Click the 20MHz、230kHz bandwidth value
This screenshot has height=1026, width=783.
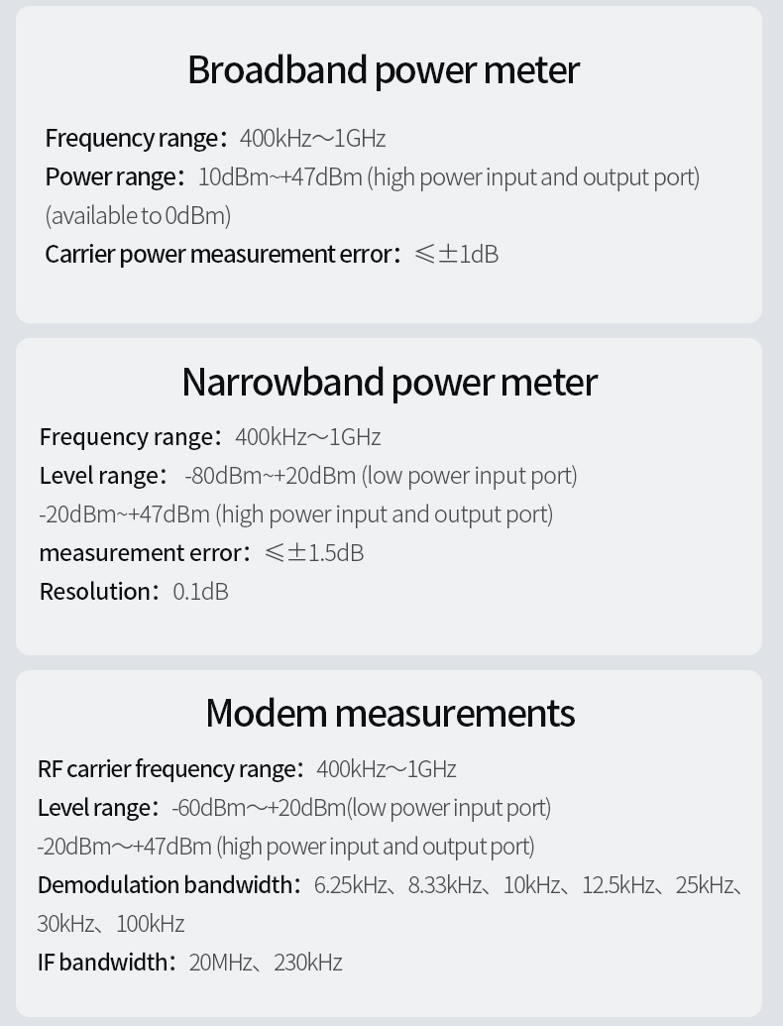266,963
